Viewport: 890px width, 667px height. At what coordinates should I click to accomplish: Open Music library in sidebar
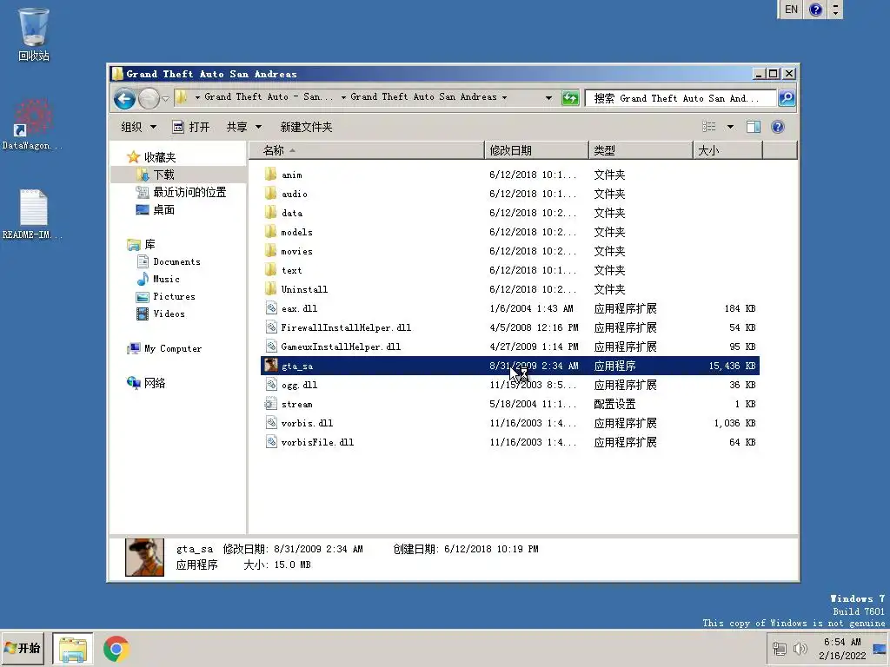(x=158, y=279)
